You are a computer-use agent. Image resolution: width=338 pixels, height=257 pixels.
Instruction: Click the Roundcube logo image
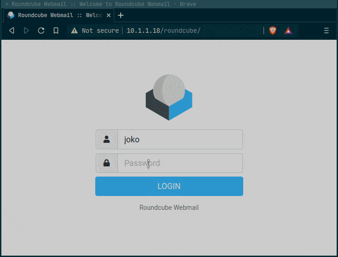(169, 98)
